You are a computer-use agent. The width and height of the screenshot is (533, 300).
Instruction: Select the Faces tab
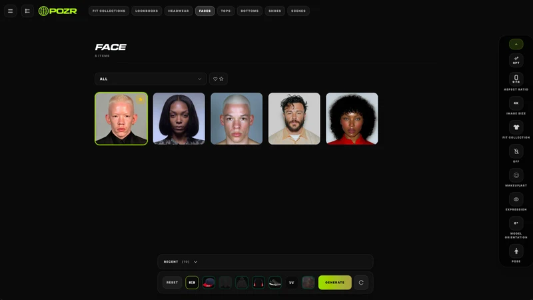[205, 11]
